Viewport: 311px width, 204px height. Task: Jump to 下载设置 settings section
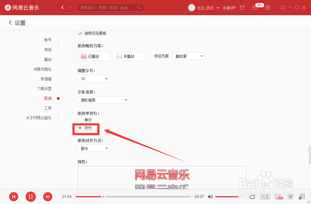pyautogui.click(x=44, y=89)
